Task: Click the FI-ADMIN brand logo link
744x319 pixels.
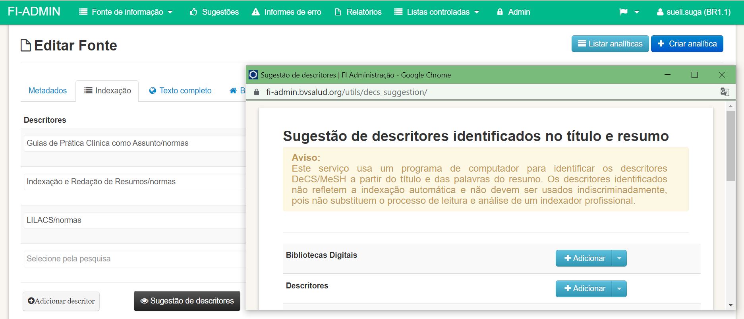Action: pyautogui.click(x=34, y=12)
